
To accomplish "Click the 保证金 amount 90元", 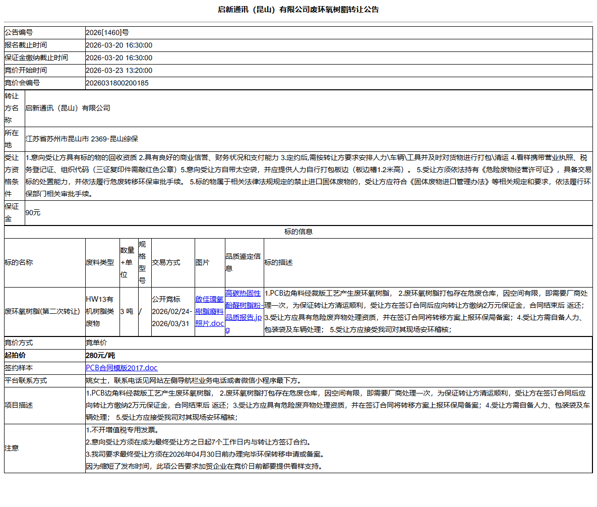I will (92, 212).
